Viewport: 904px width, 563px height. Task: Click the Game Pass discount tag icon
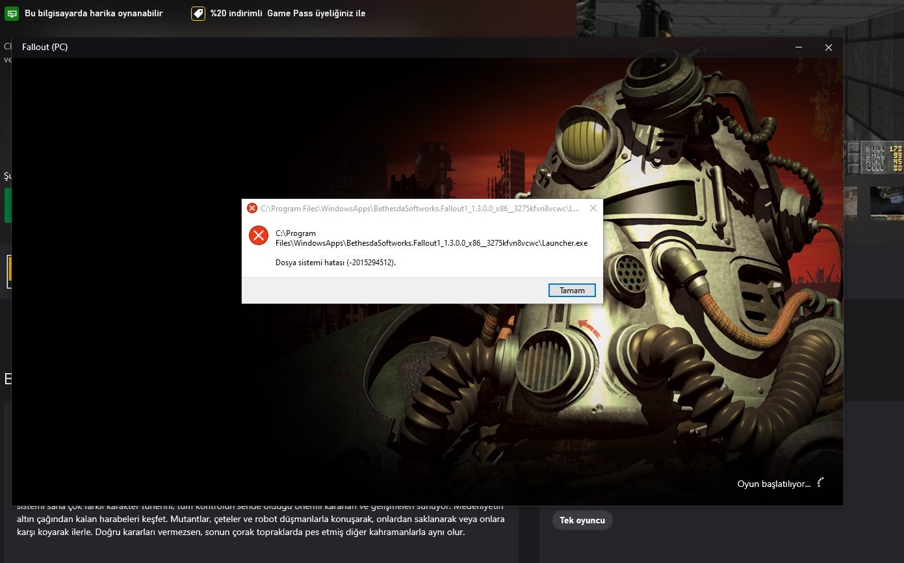198,13
